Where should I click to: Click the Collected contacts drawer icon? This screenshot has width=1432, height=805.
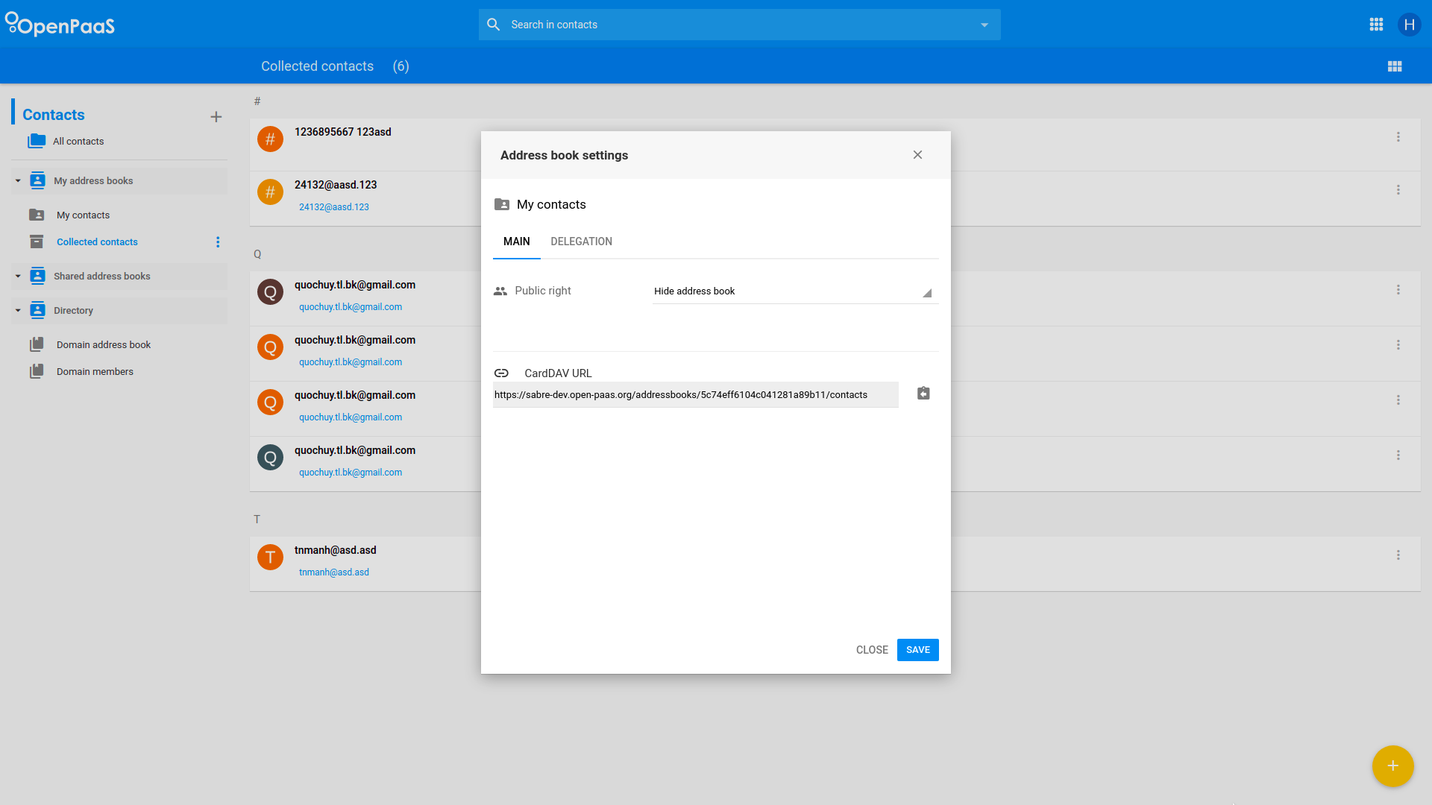click(x=37, y=241)
